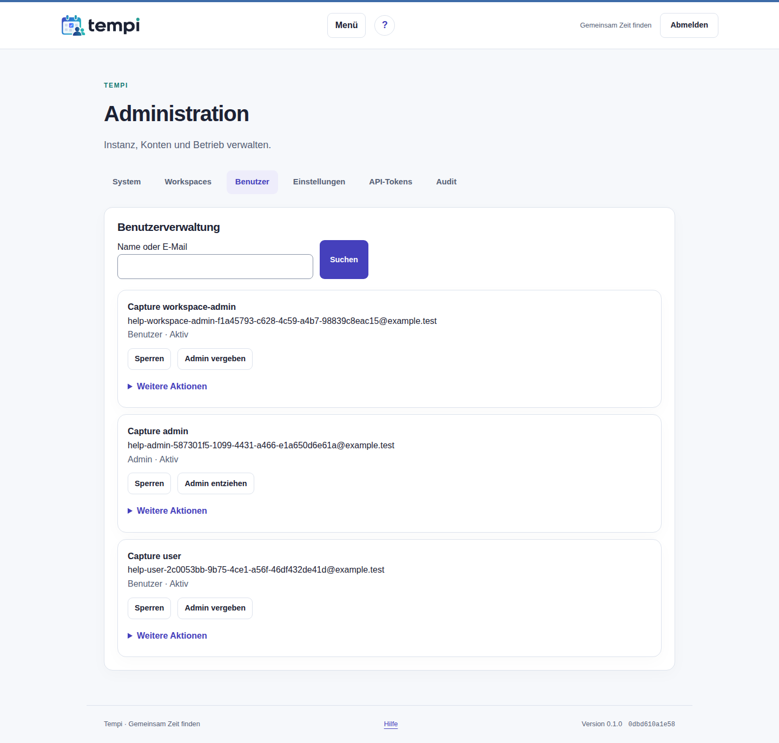Click the Benutzerverwaltung heading
Viewport: 779px width, 743px height.
[169, 227]
